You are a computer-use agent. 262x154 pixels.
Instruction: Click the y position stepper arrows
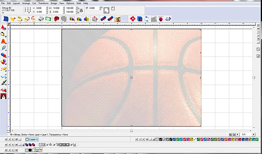point(47,12)
